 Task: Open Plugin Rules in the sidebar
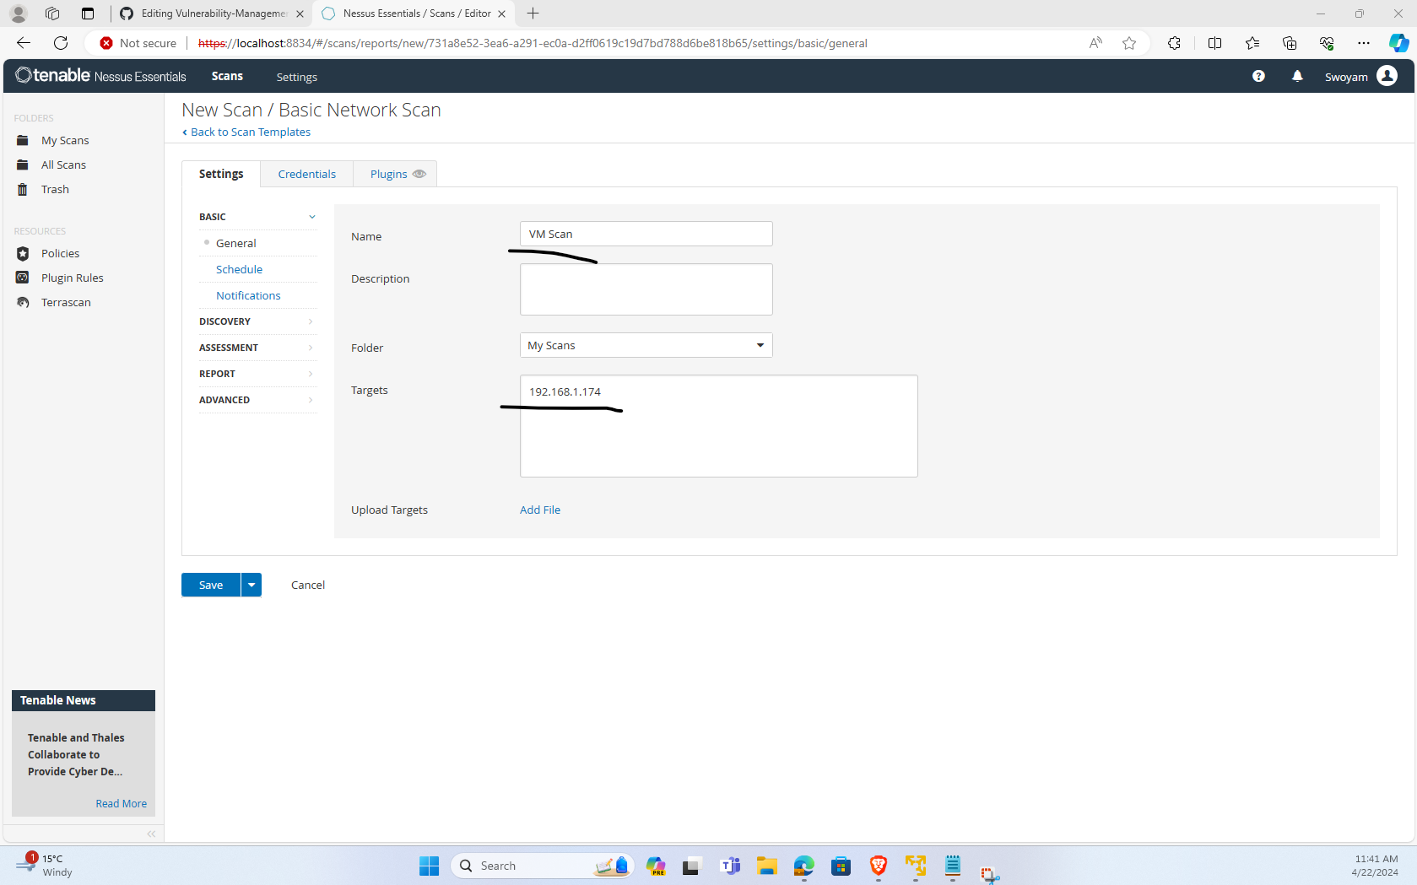72,278
